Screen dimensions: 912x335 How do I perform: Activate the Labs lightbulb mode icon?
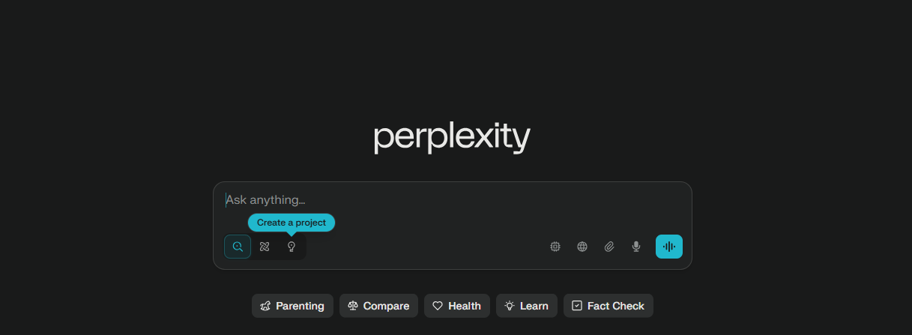tap(292, 247)
